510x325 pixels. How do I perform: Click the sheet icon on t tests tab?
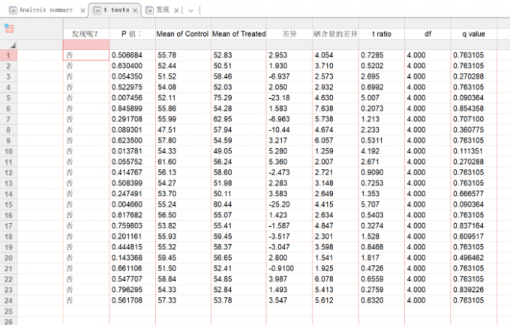97,10
